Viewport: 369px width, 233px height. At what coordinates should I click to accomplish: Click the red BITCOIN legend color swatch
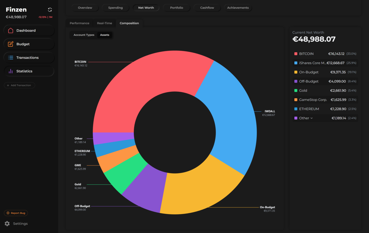(x=296, y=54)
